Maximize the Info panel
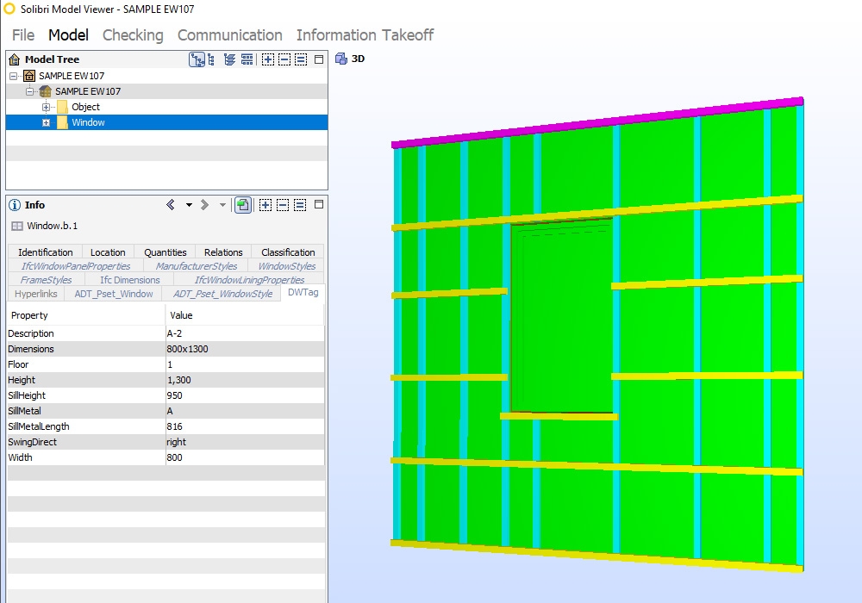The image size is (862, 603). point(319,205)
